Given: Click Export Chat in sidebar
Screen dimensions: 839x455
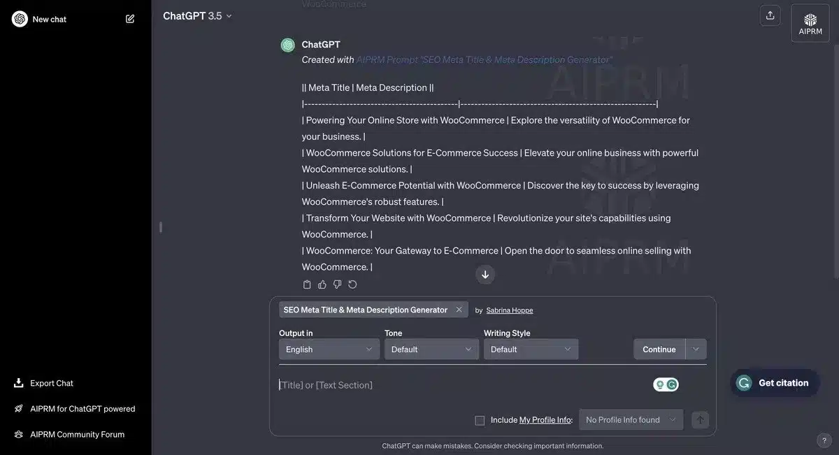Looking at the screenshot, I should 52,383.
